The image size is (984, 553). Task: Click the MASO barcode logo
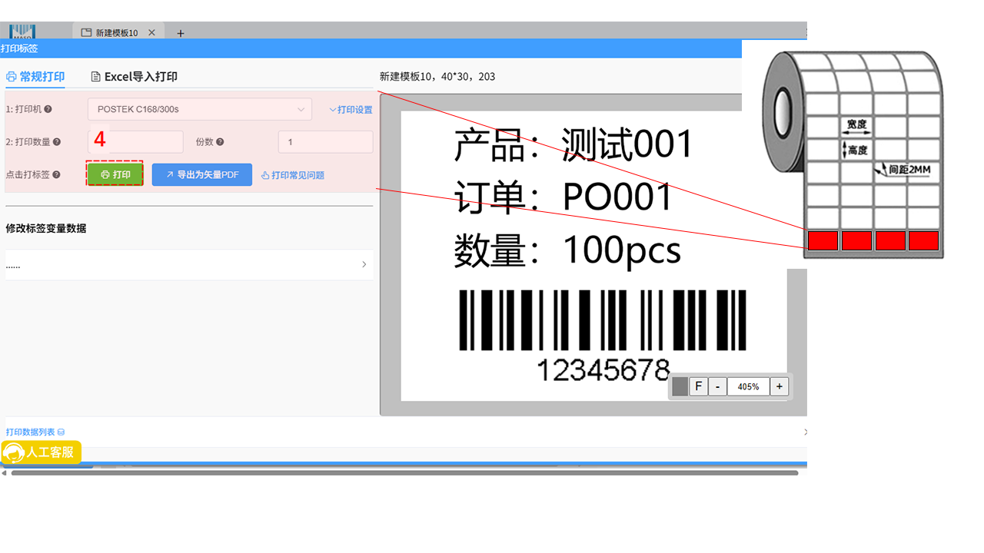coord(22,31)
